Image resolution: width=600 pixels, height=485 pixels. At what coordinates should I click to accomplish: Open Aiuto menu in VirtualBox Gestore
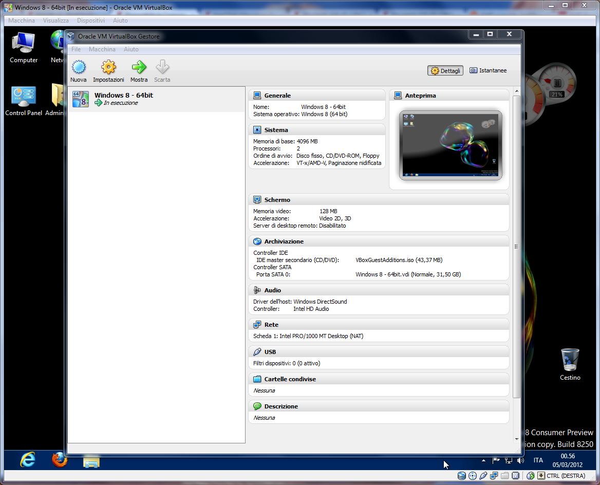point(131,49)
